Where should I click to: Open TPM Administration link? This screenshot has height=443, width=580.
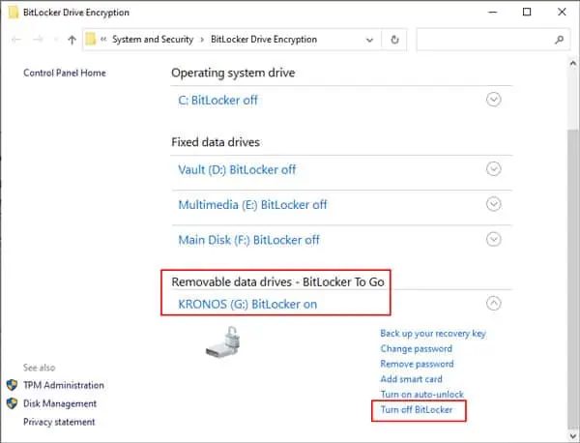[64, 385]
